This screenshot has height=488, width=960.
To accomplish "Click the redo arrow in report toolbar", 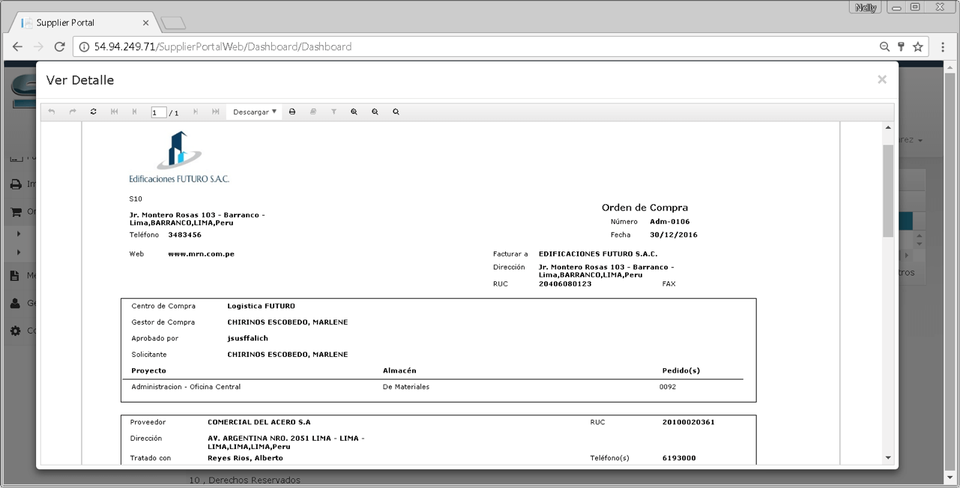I will tap(73, 112).
